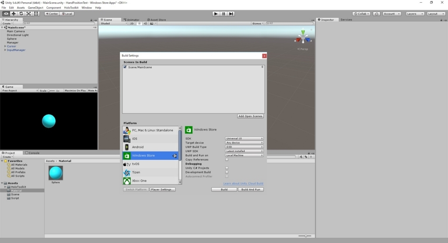
Task: Select the Rect transform tool
Action: 36,14
